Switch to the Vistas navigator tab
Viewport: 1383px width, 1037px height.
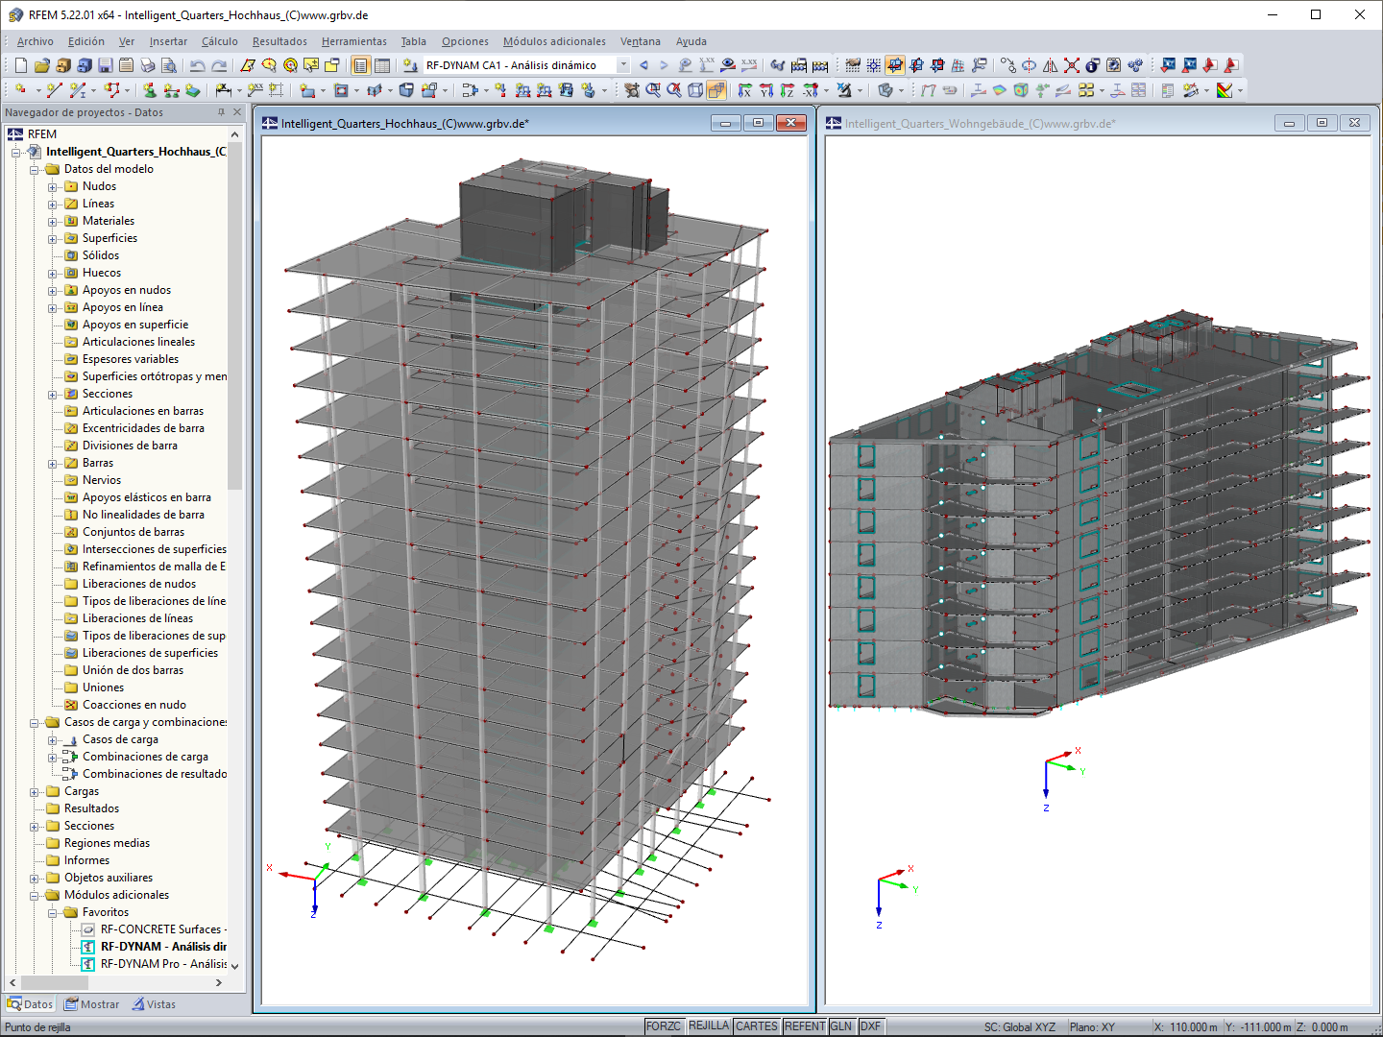[x=155, y=1004]
